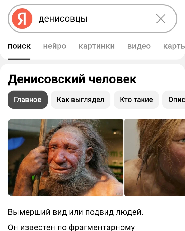Open the нейро tab
This screenshot has height=231, width=185.
pyautogui.click(x=55, y=46)
